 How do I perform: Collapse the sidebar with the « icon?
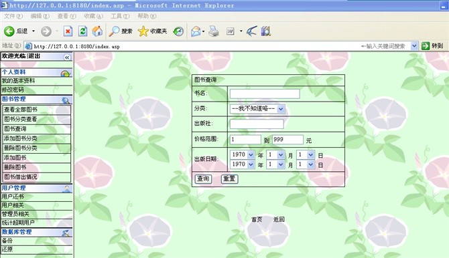67,57
